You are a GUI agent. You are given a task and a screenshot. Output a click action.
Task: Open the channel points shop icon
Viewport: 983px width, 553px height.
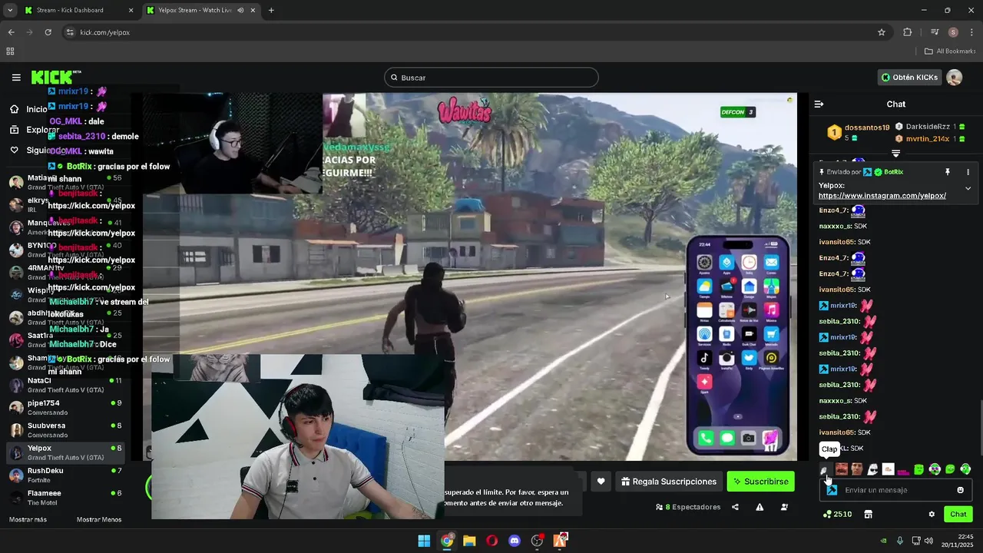click(x=868, y=514)
